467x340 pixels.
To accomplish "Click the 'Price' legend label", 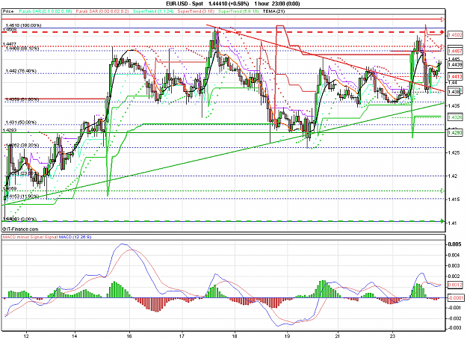I will pos(8,11).
